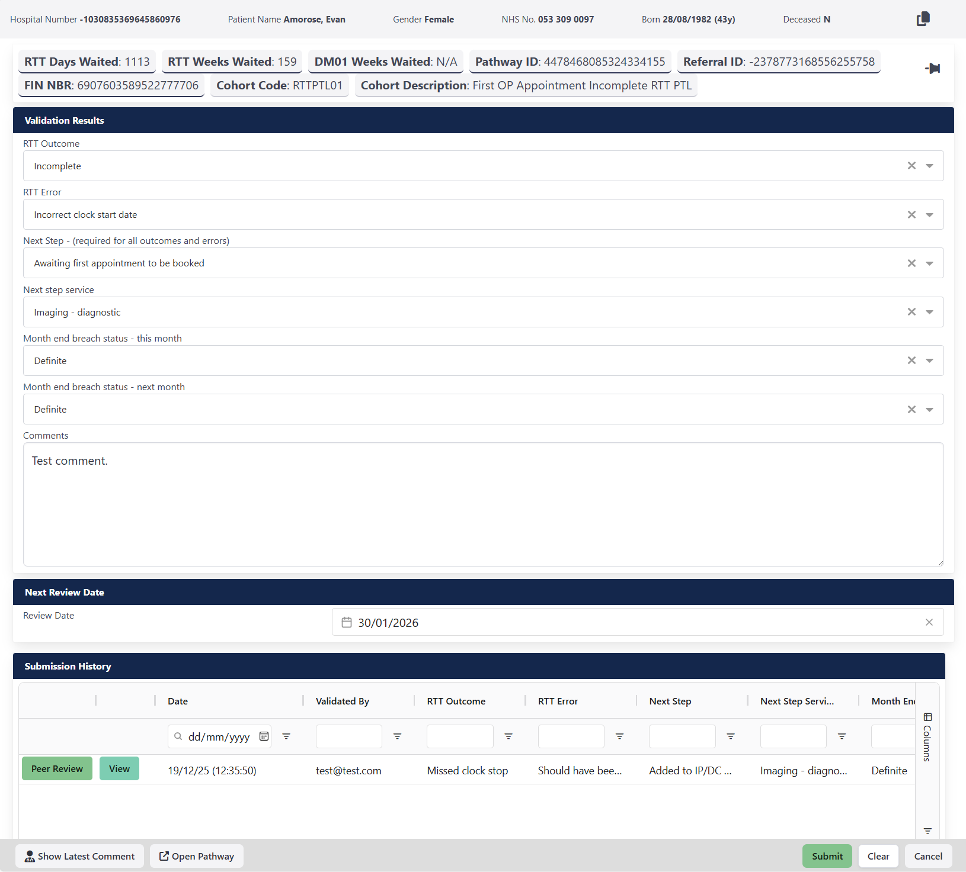
Task: Open filter menu for Date column
Action: [x=286, y=736]
